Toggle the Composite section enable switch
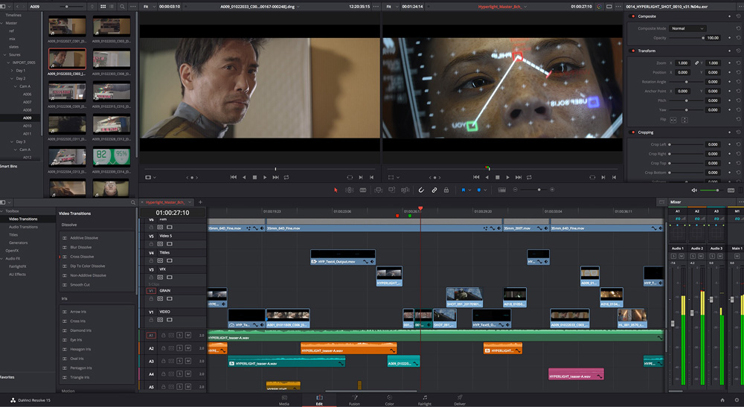The width and height of the screenshot is (744, 407). tap(632, 16)
